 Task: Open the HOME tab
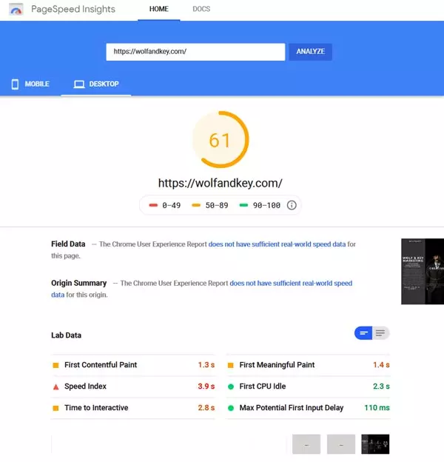[158, 9]
